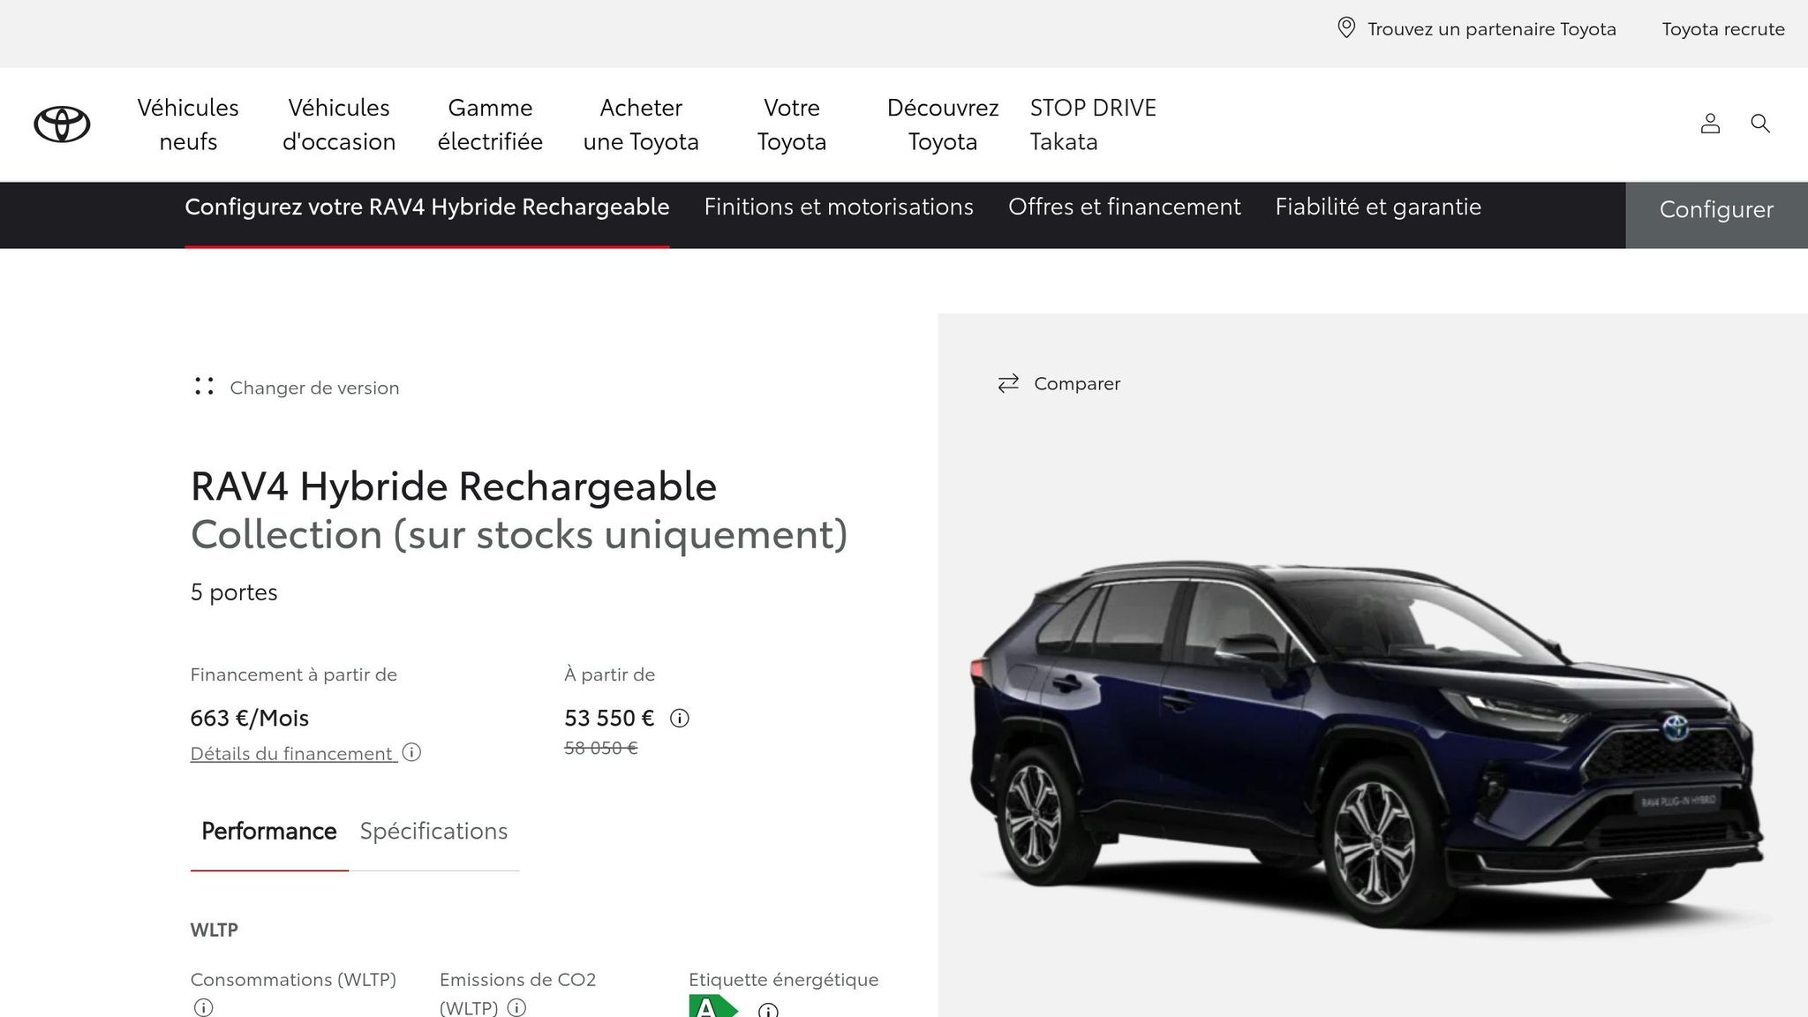The height and width of the screenshot is (1017, 1808).
Task: Open Offres et financement
Action: pos(1125,207)
